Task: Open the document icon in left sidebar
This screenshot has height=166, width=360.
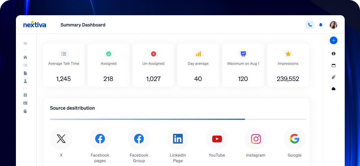Action: [x=25, y=73]
